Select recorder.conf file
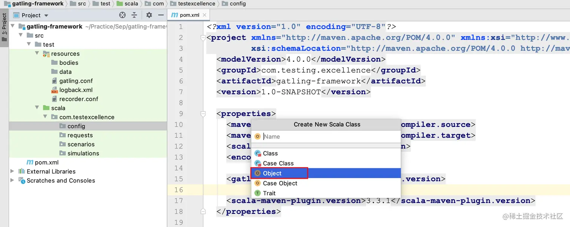570x227 pixels. [78, 99]
